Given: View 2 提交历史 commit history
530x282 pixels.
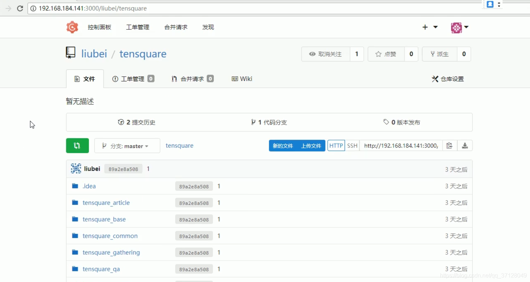Looking at the screenshot, I should pos(137,122).
